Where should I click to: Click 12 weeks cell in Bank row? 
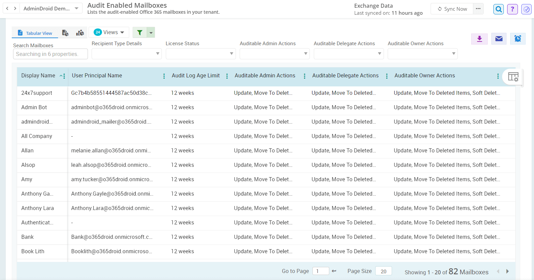(183, 237)
